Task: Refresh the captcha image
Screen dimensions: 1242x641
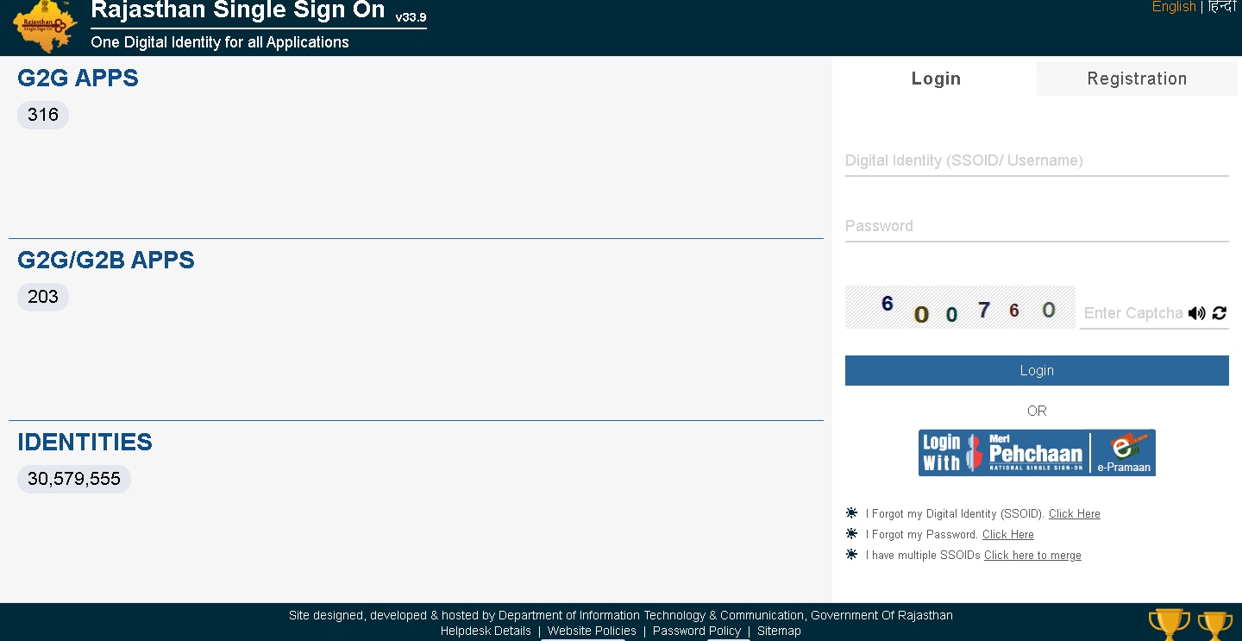Action: point(1219,313)
